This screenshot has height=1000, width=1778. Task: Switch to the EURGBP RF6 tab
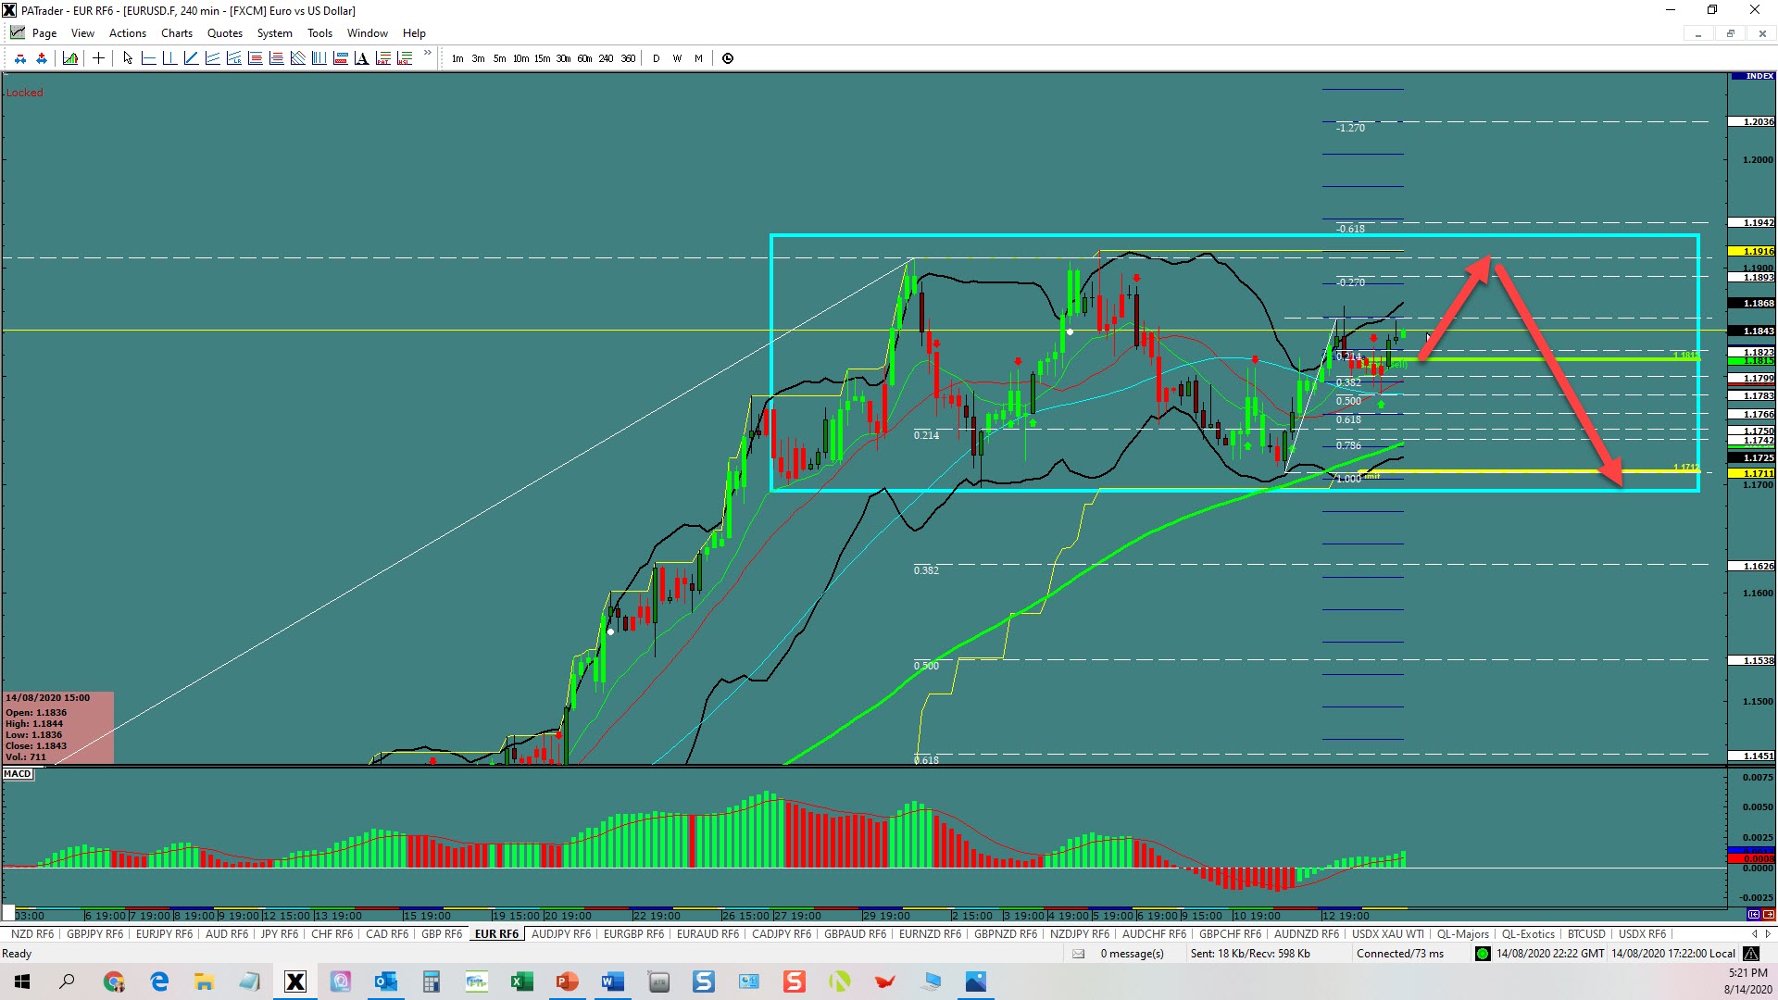coord(633,934)
